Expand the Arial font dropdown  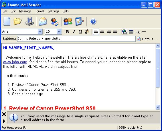tap(40, 31)
